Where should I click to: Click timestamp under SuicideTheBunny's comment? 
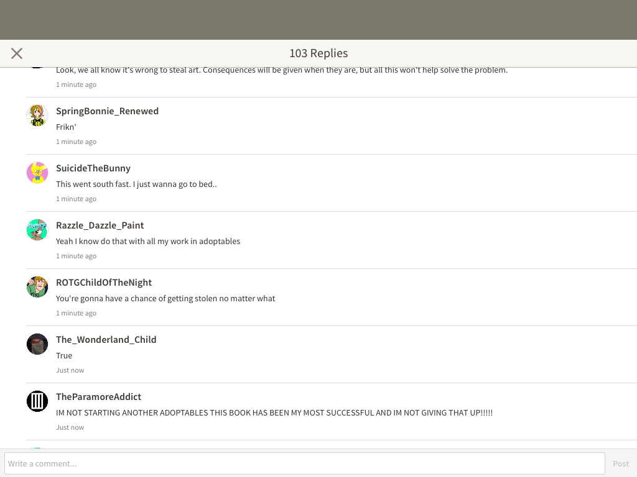[x=77, y=199]
